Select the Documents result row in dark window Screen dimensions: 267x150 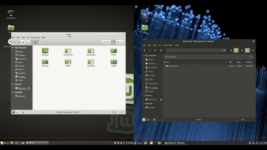[209, 66]
